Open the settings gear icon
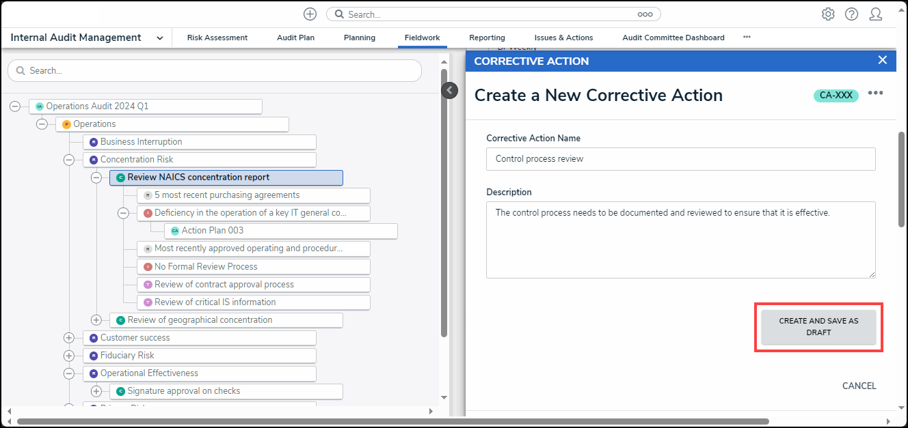The width and height of the screenshot is (908, 428). click(828, 14)
